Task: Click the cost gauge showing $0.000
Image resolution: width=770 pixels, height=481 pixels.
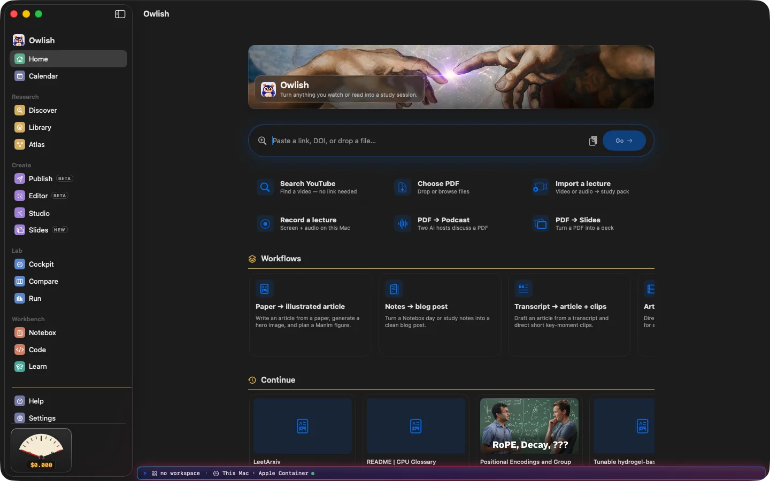Action: point(41,450)
